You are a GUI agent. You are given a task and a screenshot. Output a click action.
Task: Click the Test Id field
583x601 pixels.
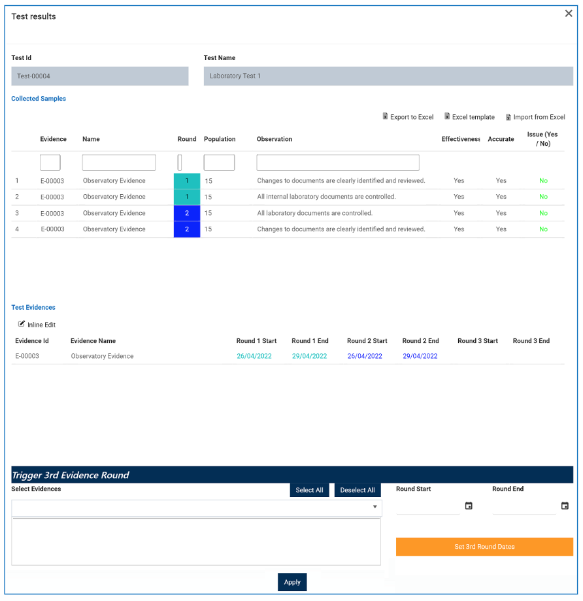[x=100, y=76]
